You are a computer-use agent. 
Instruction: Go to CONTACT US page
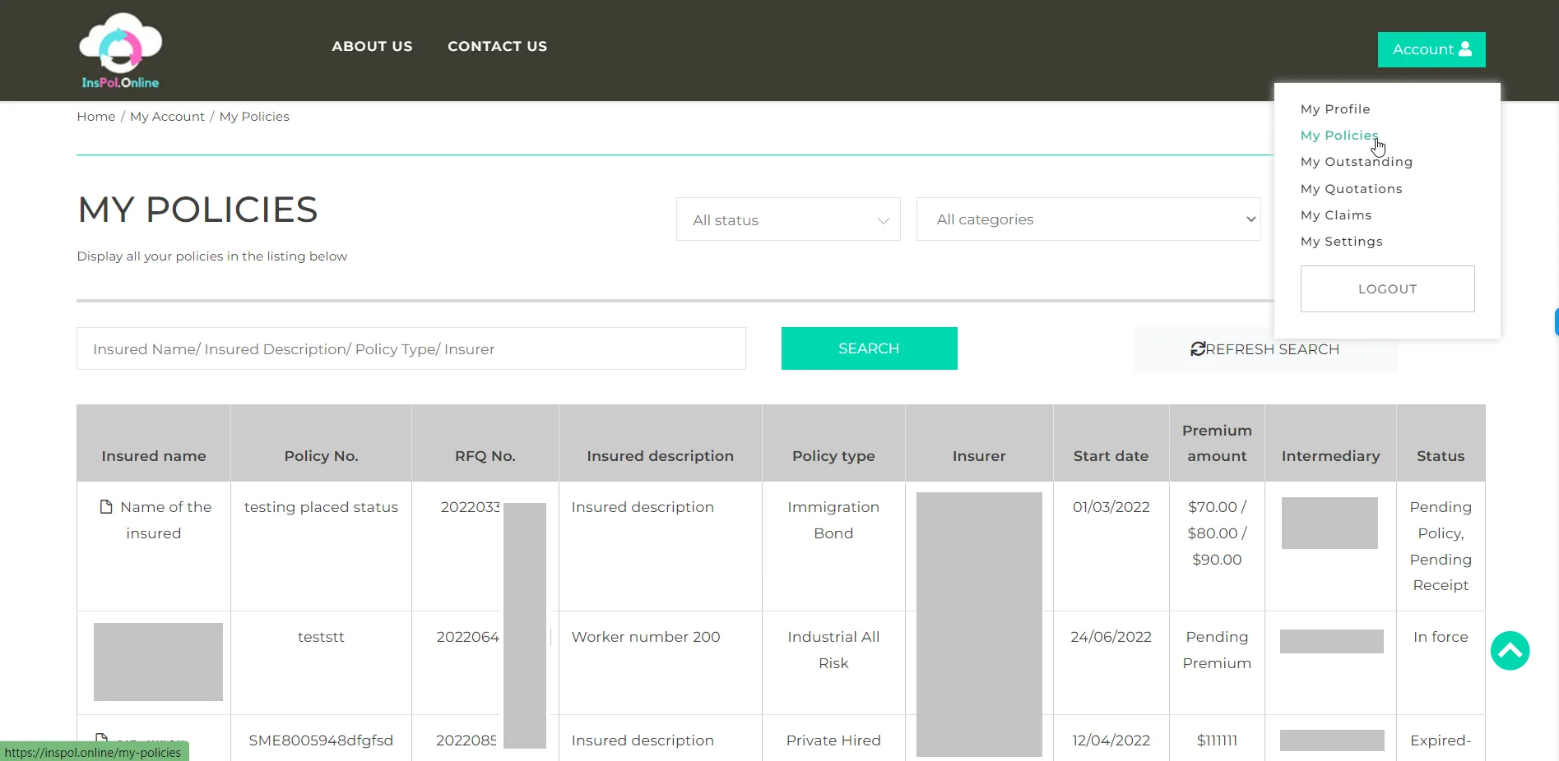[x=497, y=47]
